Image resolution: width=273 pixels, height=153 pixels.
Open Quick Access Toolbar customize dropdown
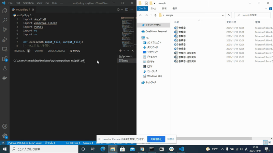(155, 3)
